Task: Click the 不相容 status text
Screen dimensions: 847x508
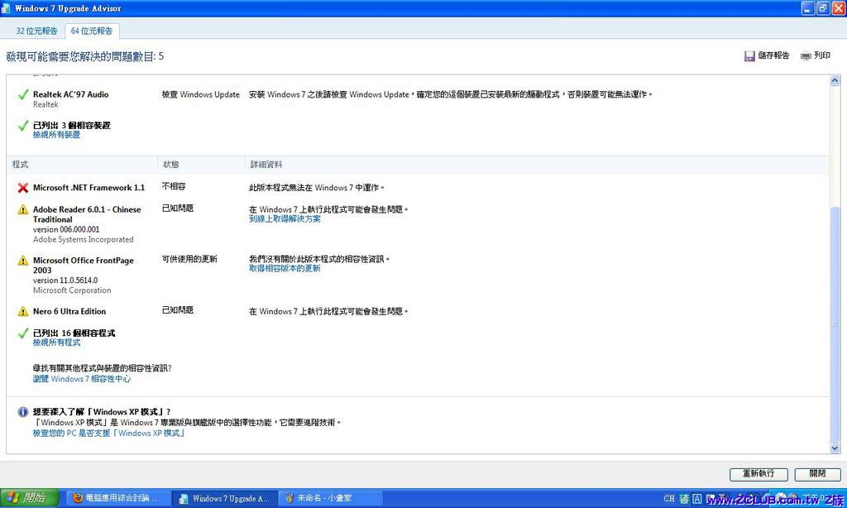Action: 174,186
